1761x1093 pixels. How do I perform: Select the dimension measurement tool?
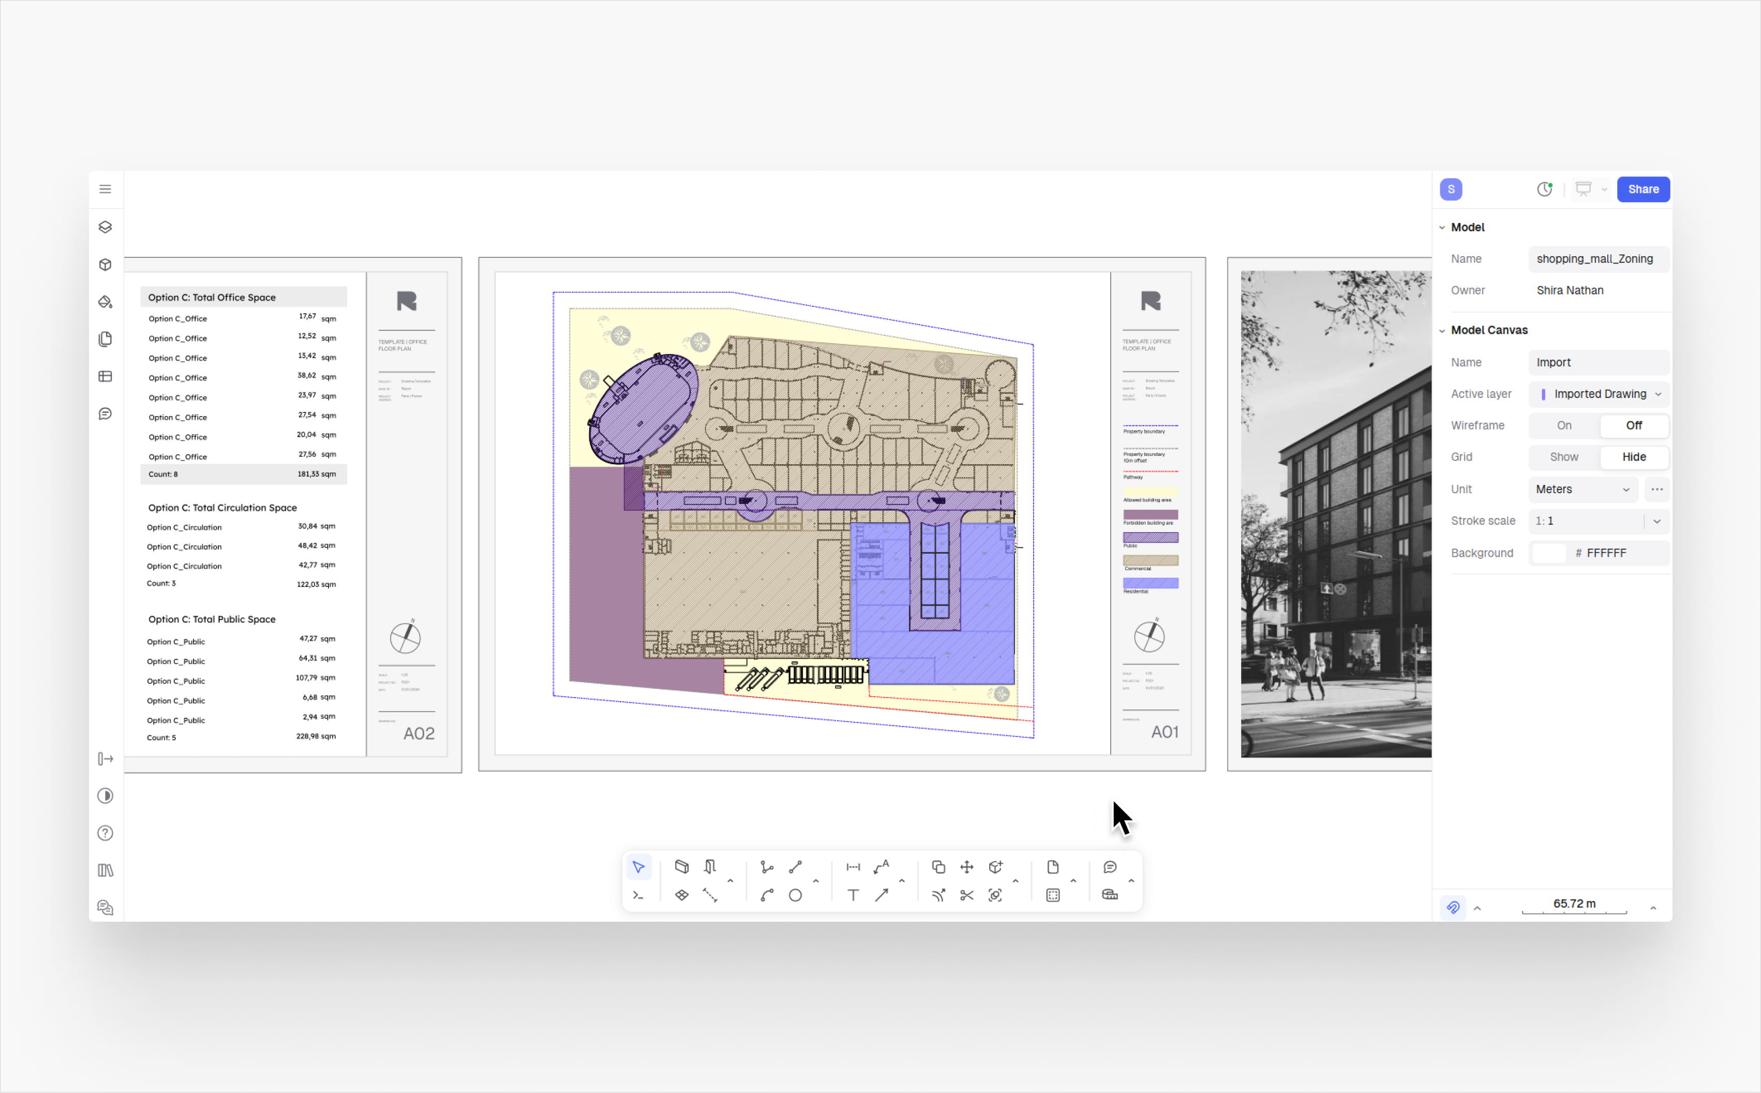(x=853, y=867)
